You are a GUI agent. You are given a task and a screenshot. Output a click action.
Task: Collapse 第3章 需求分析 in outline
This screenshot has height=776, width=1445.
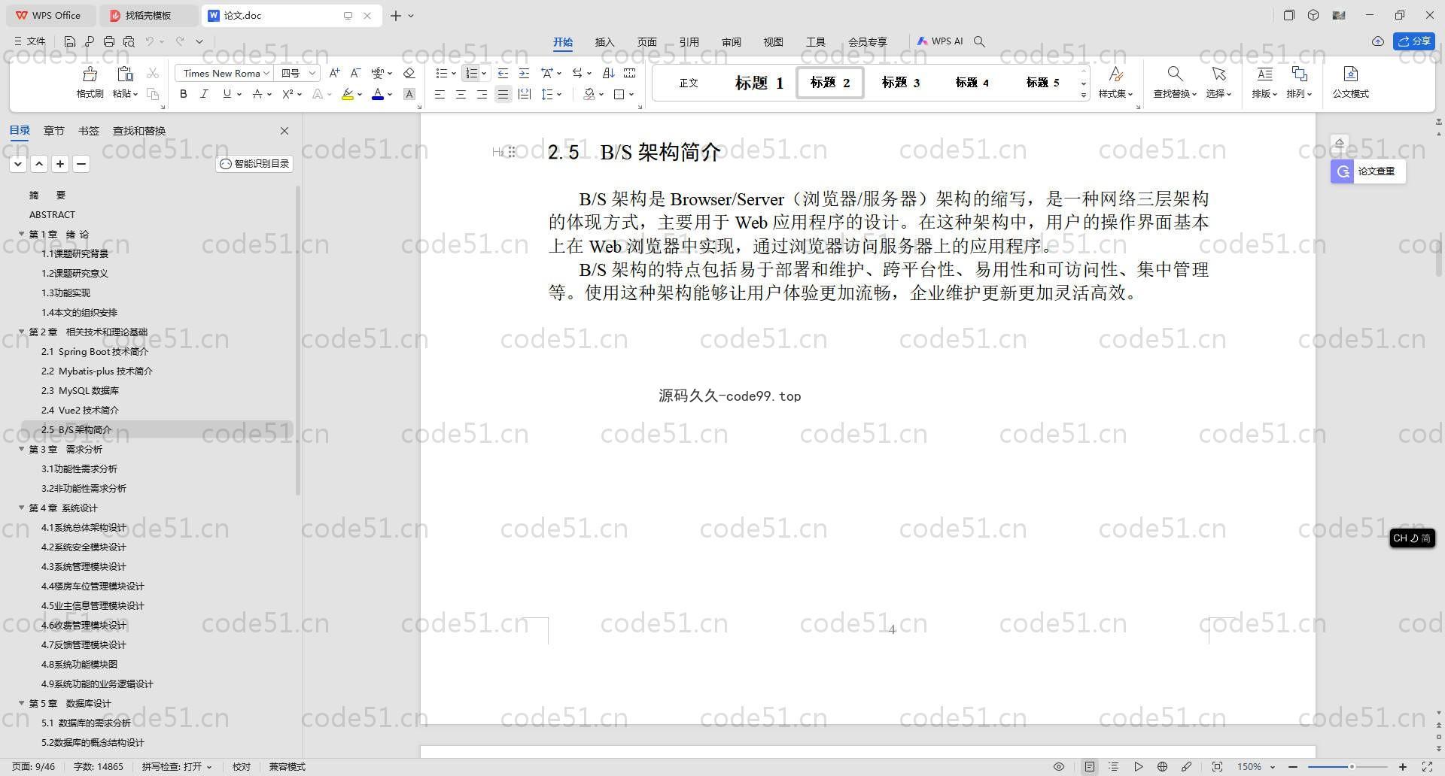click(x=22, y=449)
